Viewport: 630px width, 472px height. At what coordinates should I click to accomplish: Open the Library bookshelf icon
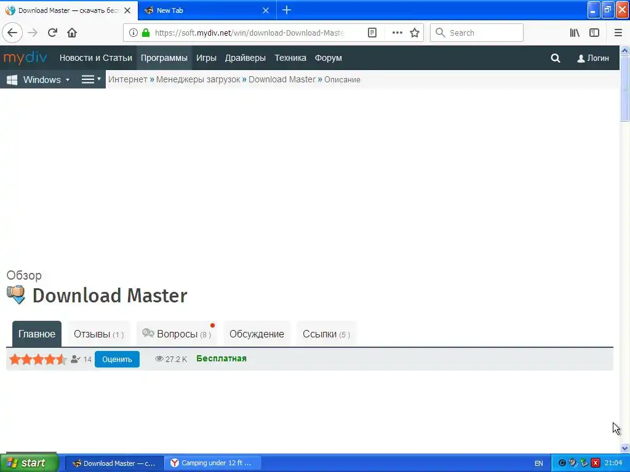click(x=575, y=33)
